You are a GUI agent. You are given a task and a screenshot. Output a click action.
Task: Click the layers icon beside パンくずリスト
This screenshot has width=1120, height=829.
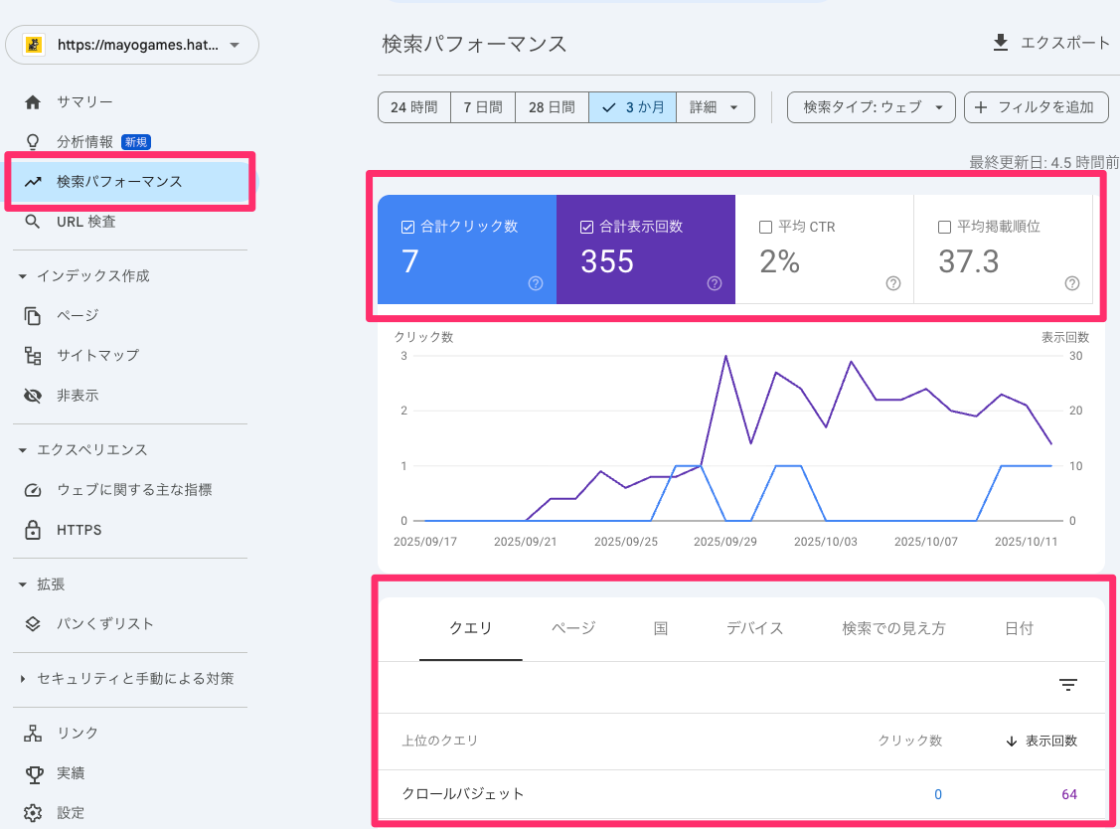pos(33,623)
